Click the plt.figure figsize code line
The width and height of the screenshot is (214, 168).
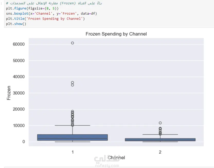tap(32, 8)
